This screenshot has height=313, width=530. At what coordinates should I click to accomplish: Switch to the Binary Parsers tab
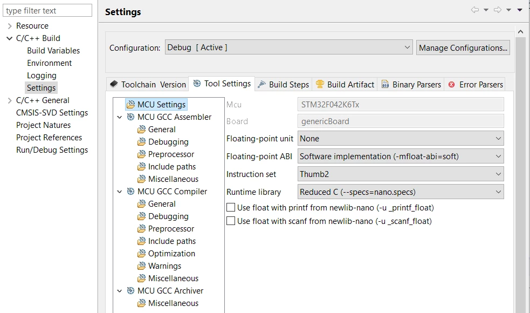[x=411, y=85]
